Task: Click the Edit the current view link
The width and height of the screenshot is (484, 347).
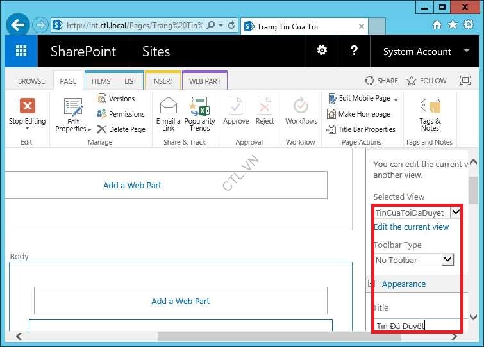Action: (x=411, y=227)
